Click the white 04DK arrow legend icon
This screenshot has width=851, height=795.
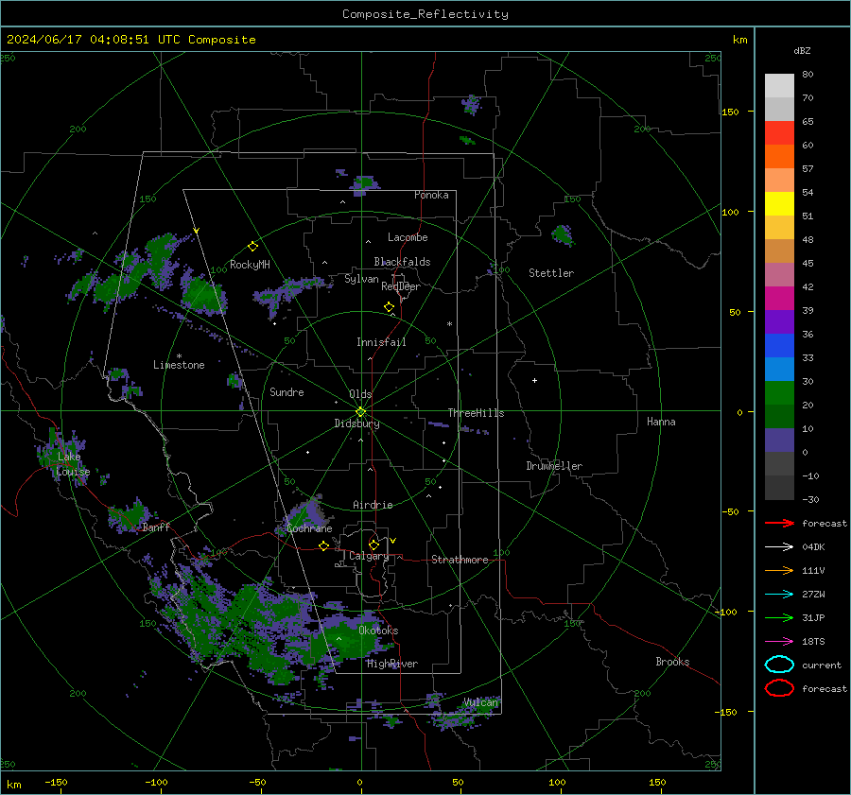(779, 547)
